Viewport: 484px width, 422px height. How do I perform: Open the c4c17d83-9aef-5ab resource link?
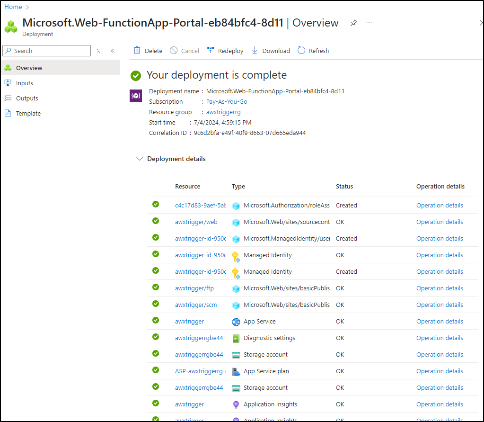tap(201, 206)
